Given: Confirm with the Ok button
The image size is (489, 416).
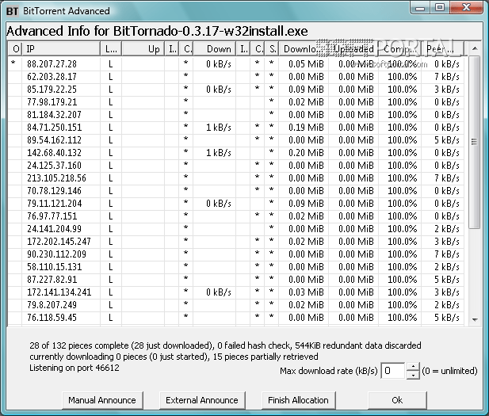Looking at the screenshot, I should [397, 400].
